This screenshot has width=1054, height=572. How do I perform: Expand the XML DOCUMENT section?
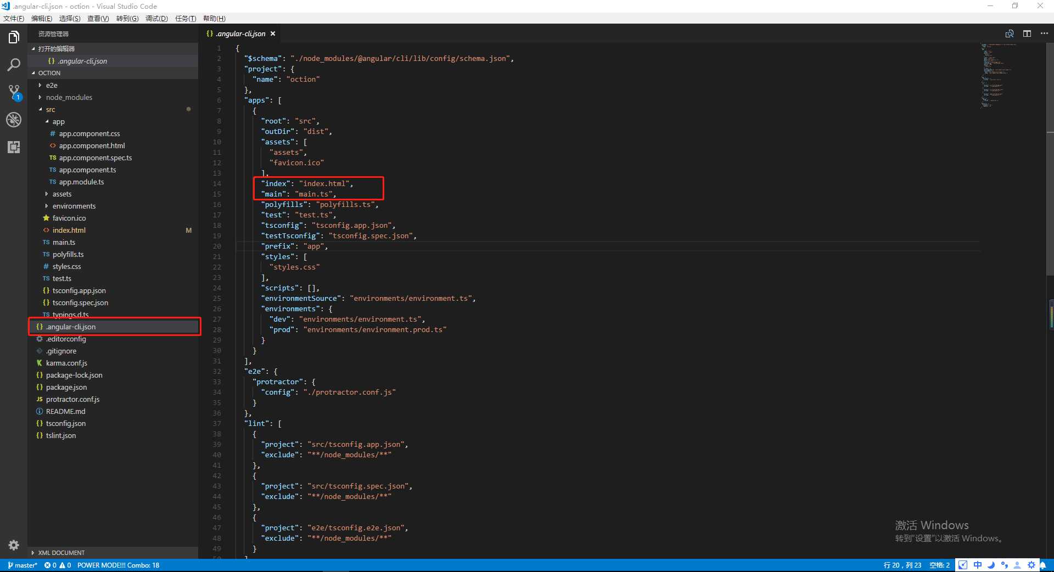113,553
